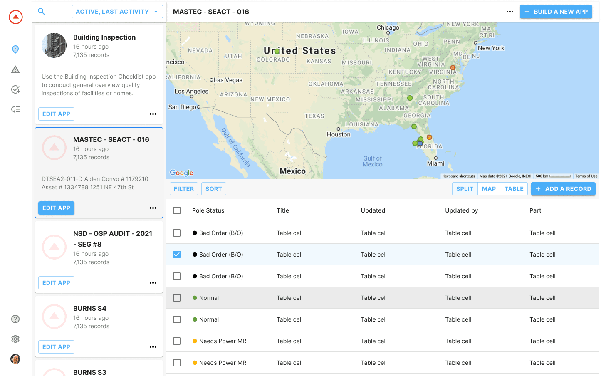601x376 pixels.
Task: Open the Active, Last Activity dropdown
Action: pyautogui.click(x=117, y=12)
